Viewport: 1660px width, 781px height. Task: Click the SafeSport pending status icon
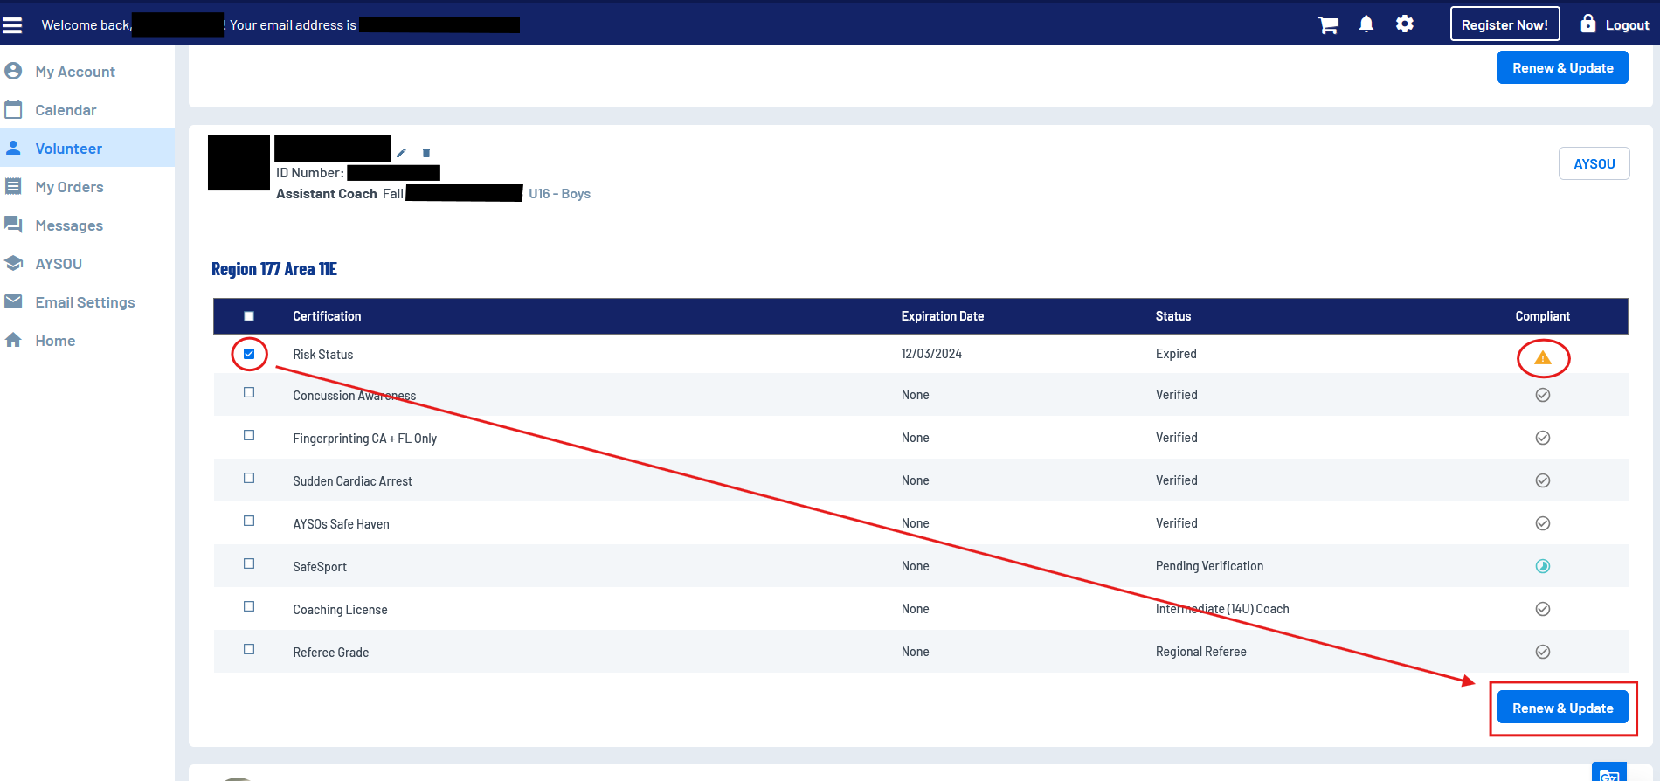pos(1542,566)
